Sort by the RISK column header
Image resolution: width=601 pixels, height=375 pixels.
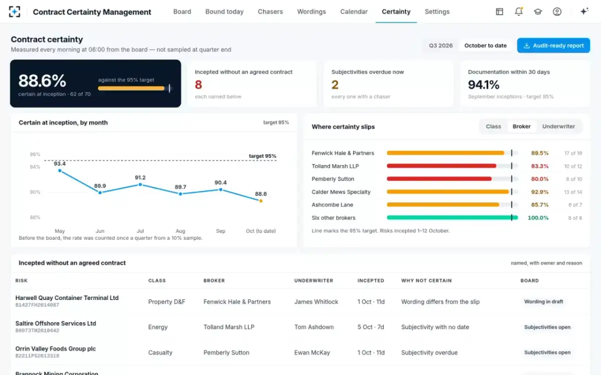click(22, 280)
